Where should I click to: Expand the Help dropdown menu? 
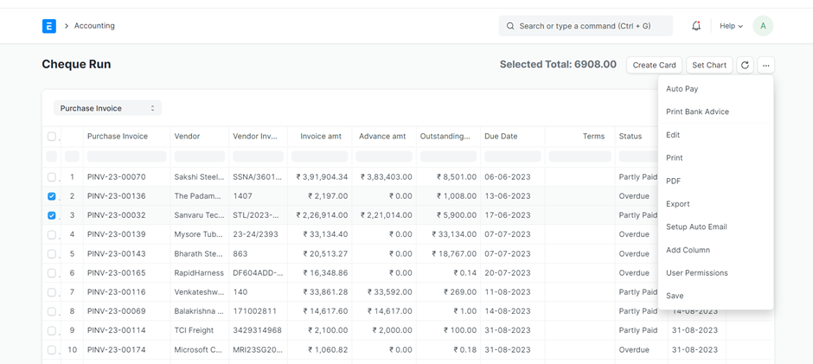pyautogui.click(x=731, y=26)
